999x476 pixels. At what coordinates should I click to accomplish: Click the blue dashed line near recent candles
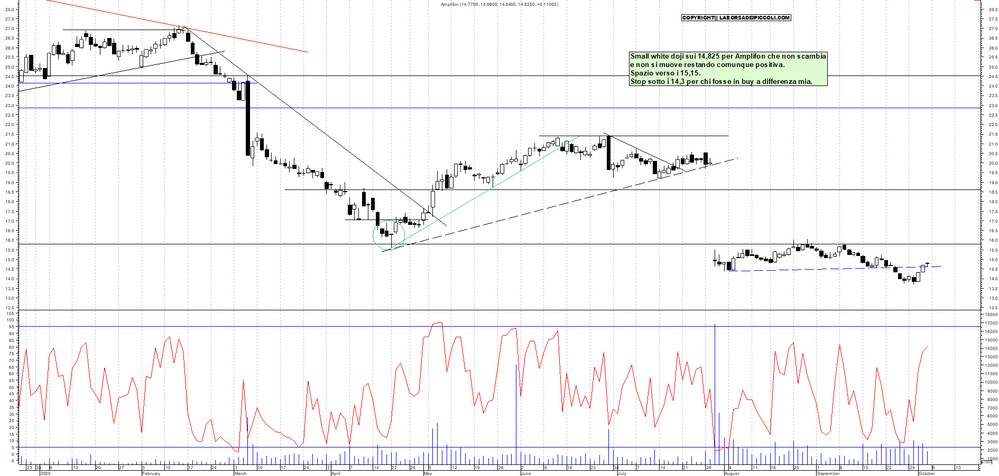(819, 269)
